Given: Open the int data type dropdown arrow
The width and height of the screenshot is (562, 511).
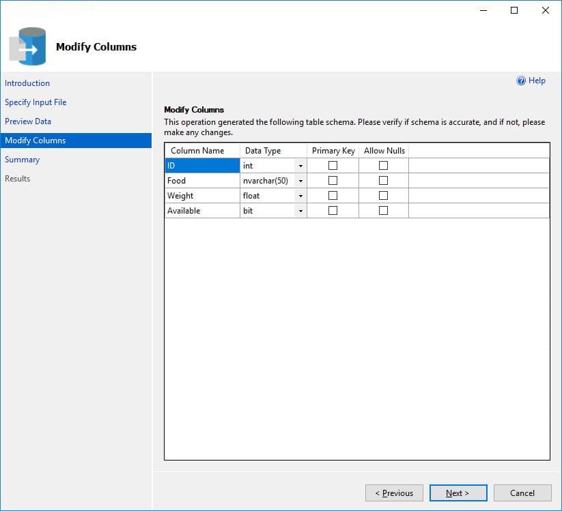Looking at the screenshot, I should click(300, 166).
